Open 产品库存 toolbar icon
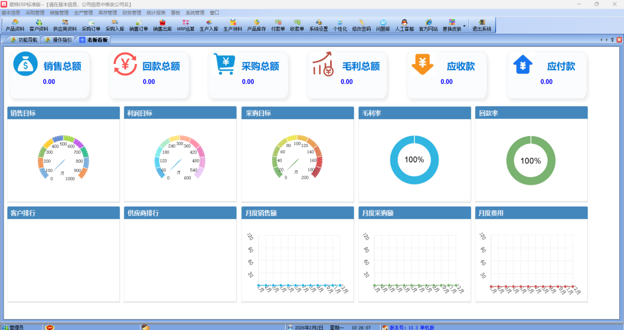This screenshot has height=330, width=624. pos(256,25)
